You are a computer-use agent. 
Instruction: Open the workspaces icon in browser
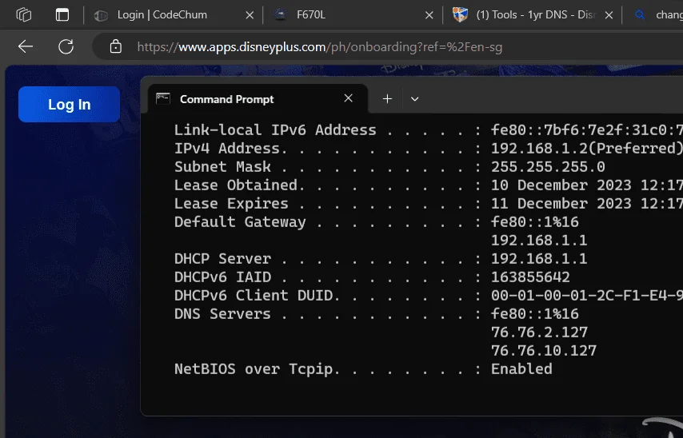(x=24, y=15)
